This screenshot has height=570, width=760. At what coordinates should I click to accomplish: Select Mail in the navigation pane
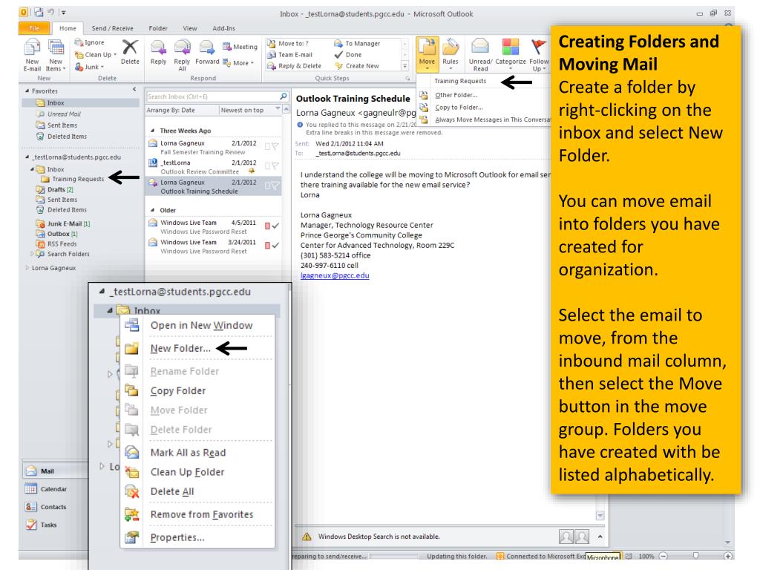pos(54,471)
